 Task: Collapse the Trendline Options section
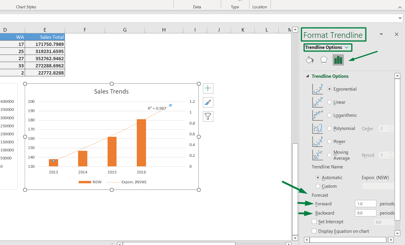click(x=307, y=76)
